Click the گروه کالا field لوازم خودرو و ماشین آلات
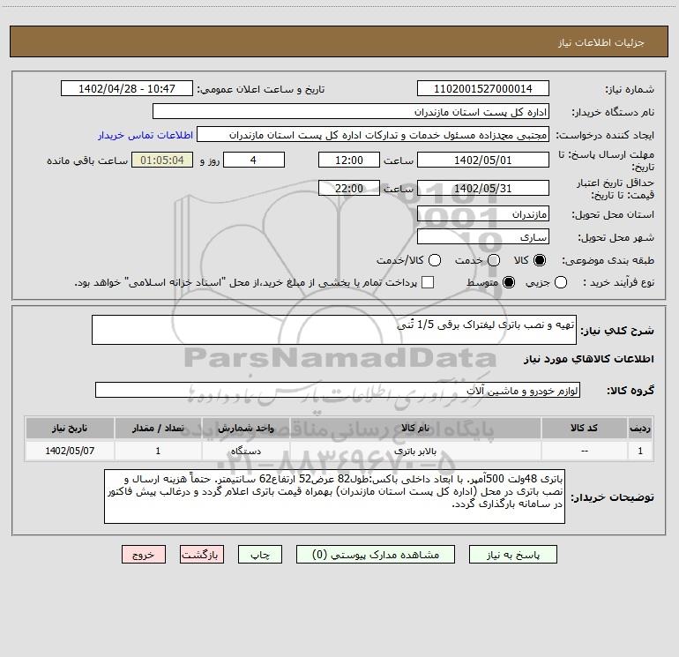 click(338, 390)
